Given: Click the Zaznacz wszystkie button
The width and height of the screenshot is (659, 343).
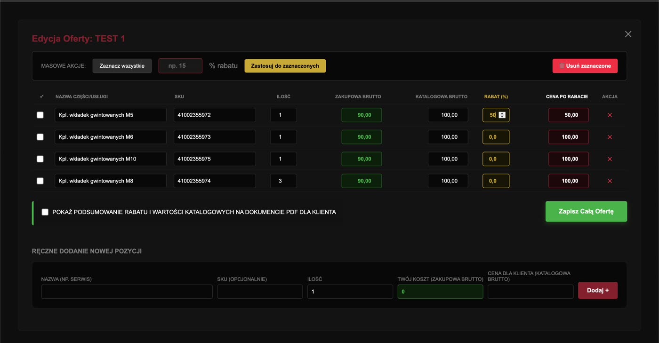Looking at the screenshot, I should 122,66.
